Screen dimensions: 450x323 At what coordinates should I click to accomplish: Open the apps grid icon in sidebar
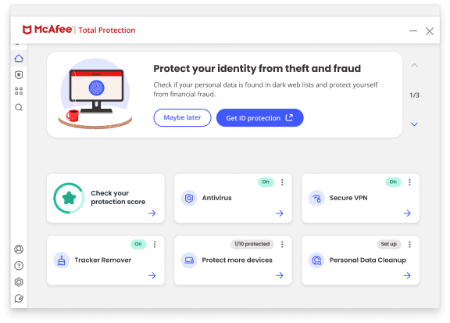pyautogui.click(x=19, y=91)
